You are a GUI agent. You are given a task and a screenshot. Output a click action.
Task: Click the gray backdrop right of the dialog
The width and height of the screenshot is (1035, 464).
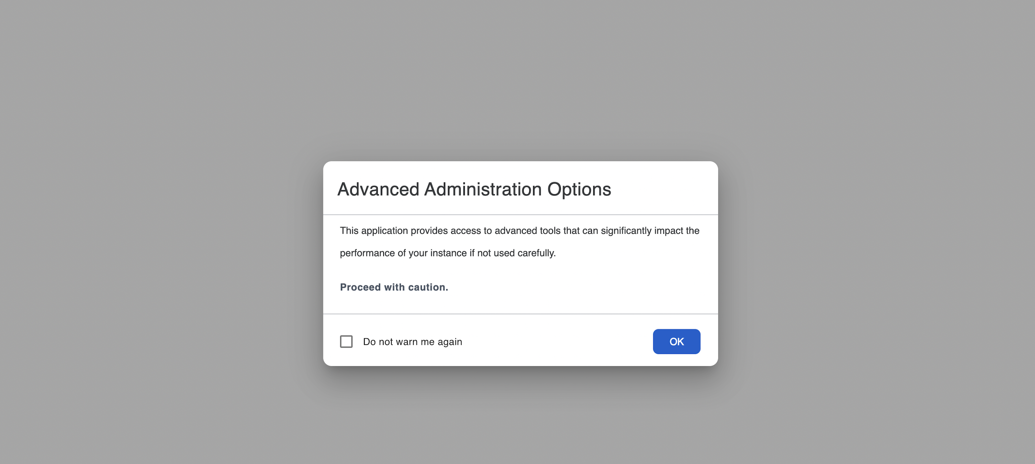tap(876, 261)
